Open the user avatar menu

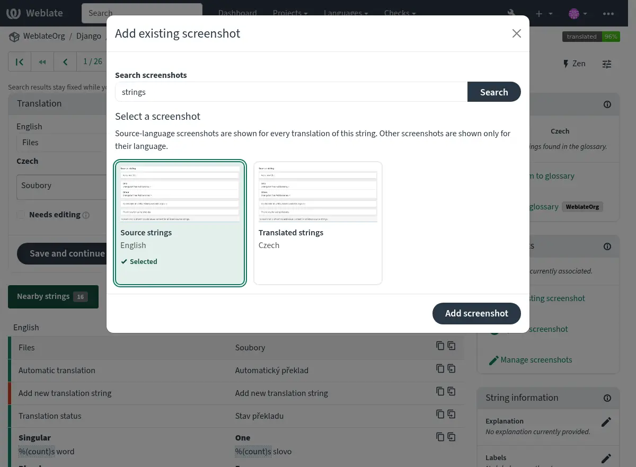[578, 13]
